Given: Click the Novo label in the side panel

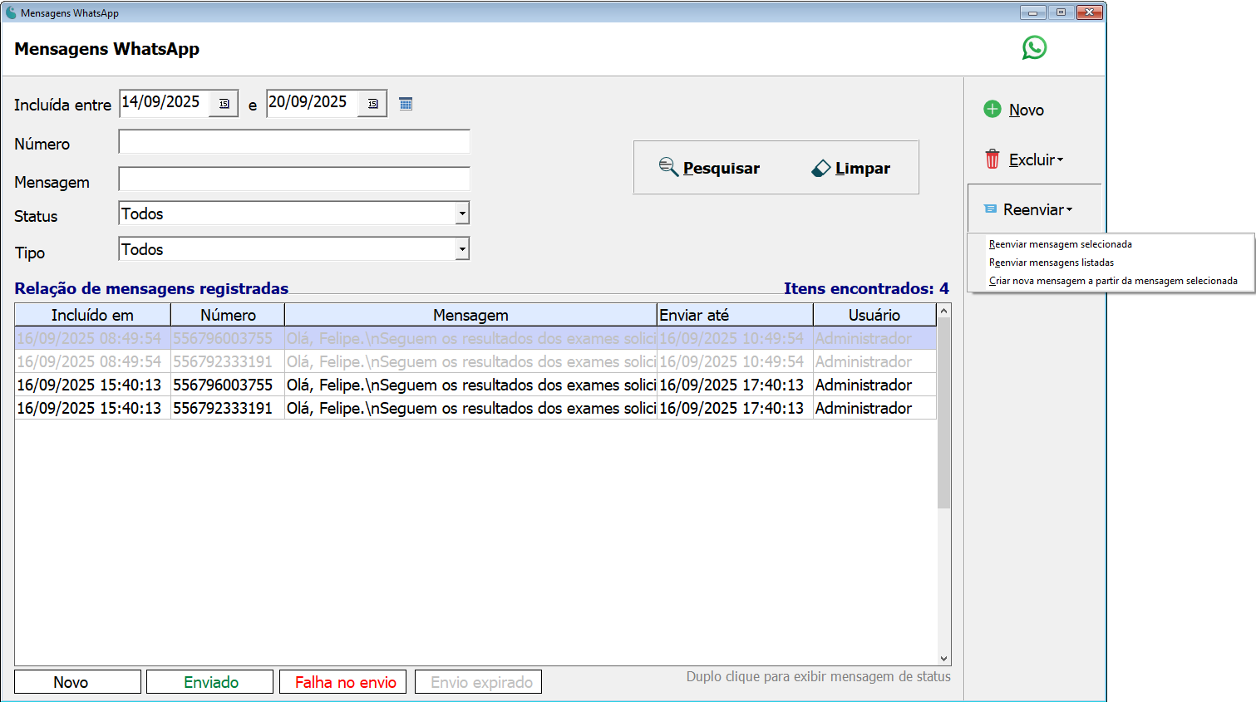Looking at the screenshot, I should tap(1026, 110).
